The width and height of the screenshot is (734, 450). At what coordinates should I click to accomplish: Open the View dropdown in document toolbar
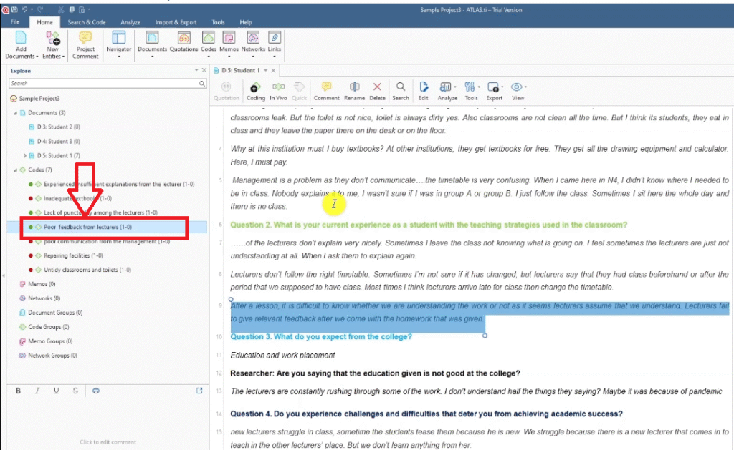click(x=518, y=90)
